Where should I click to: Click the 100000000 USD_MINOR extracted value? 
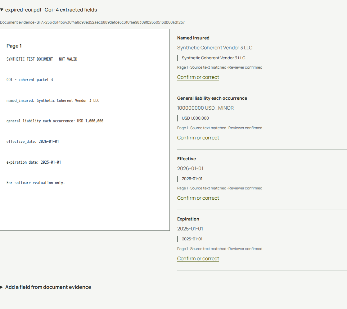pyautogui.click(x=205, y=108)
